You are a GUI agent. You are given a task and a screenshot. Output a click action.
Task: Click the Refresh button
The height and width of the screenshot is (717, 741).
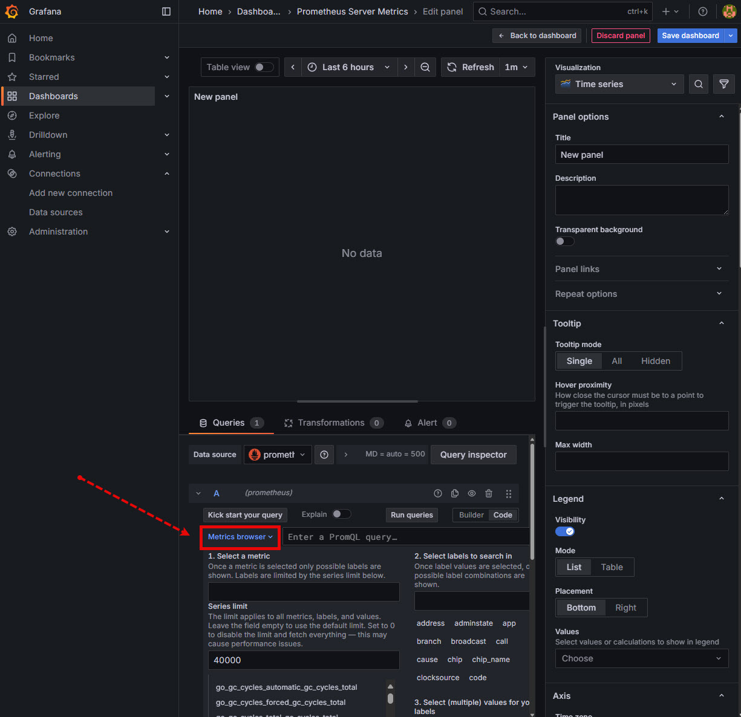coord(471,67)
